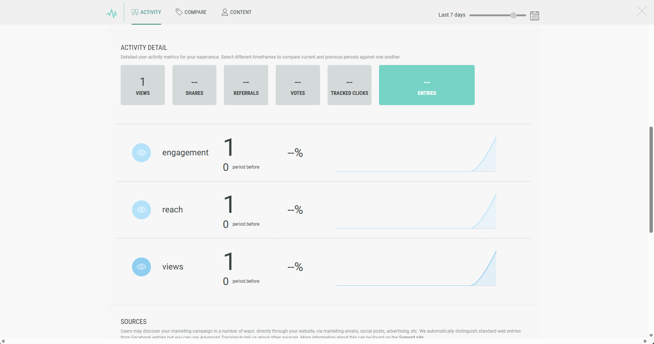Select the Views metric tile
Viewport: 654px width, 344px height.
point(143,85)
